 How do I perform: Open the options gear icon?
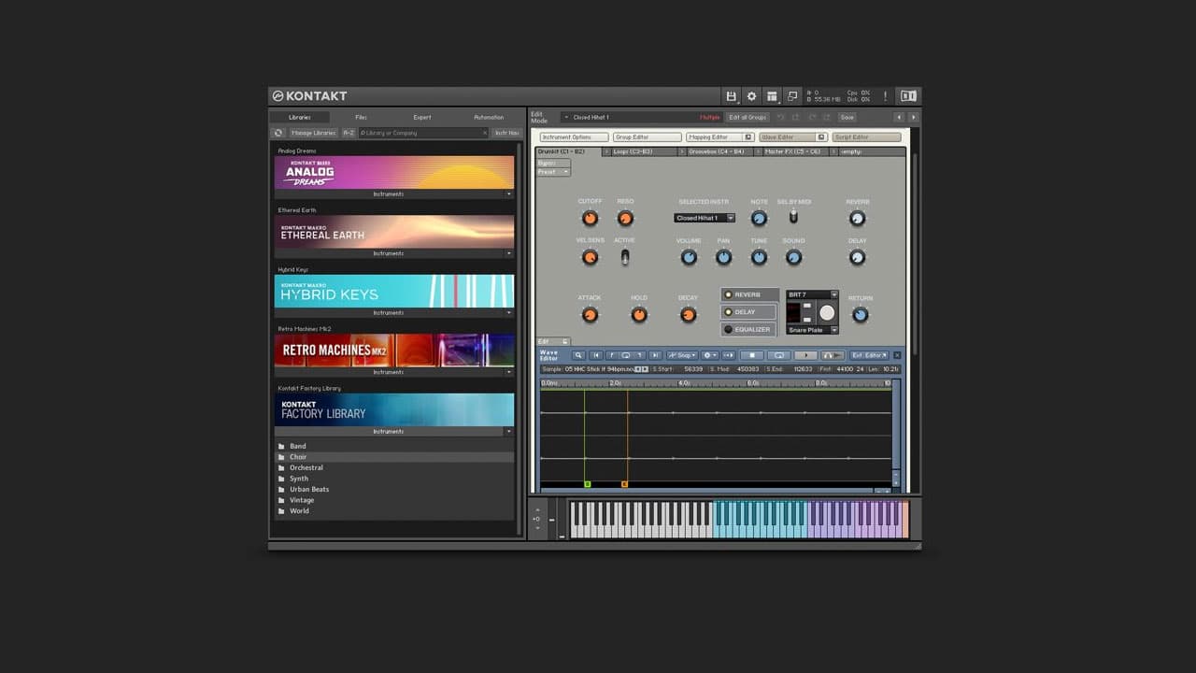click(751, 95)
